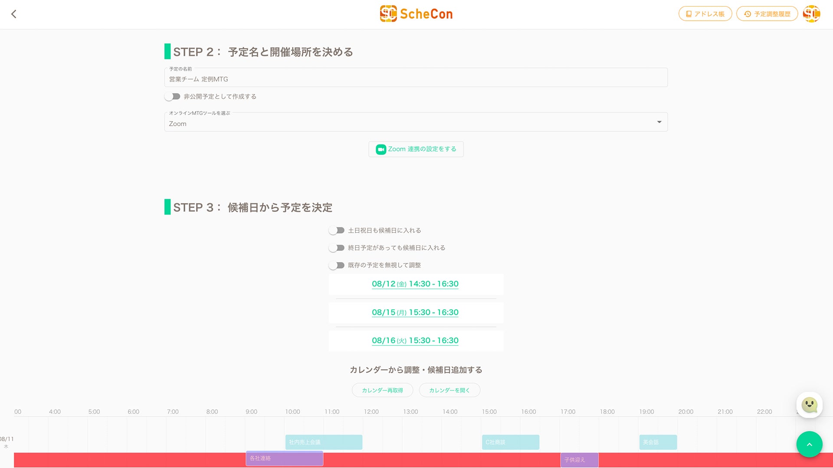Click the 社内売上会議 calendar event
The image size is (833, 468).
(324, 442)
